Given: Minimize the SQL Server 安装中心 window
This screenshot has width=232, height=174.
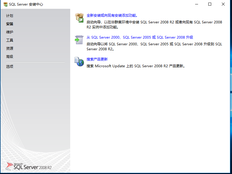Looking at the screenshot, I should pos(197,4).
